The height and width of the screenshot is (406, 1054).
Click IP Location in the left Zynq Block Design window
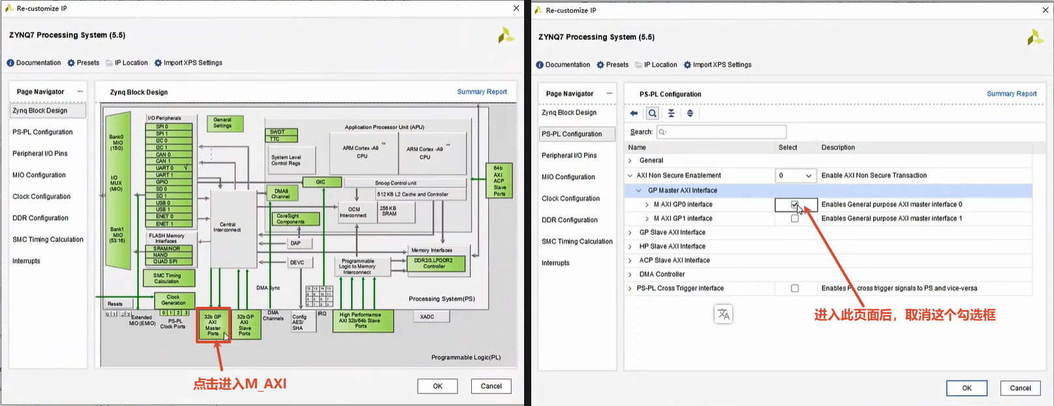coord(127,63)
